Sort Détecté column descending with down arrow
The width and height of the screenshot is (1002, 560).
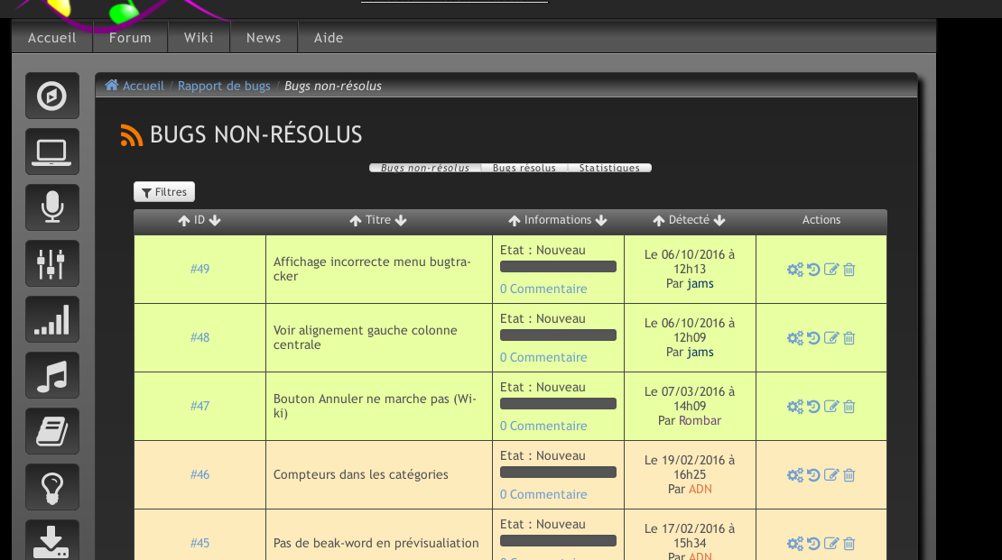click(x=719, y=221)
